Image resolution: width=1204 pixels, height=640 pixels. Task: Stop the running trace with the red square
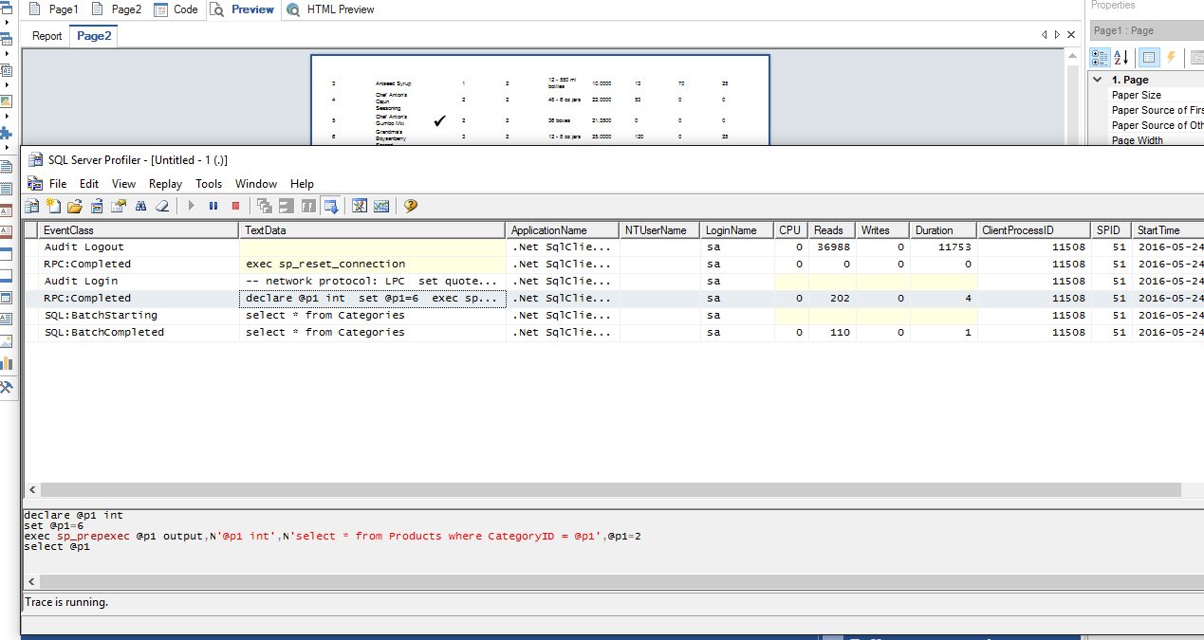(236, 206)
